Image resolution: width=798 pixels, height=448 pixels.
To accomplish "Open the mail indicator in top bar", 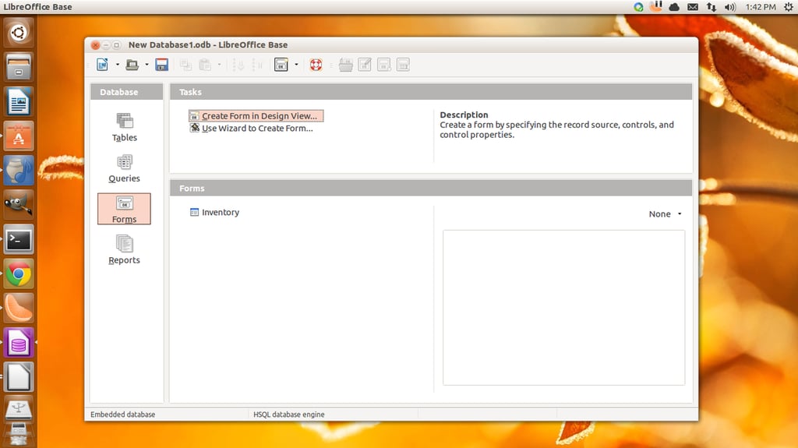I will [x=693, y=7].
